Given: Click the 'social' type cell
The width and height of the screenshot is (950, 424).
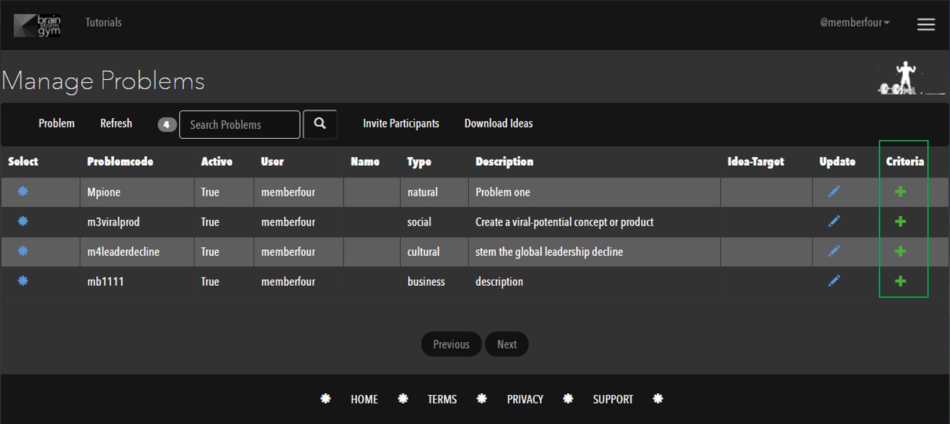Looking at the screenshot, I should [x=419, y=222].
